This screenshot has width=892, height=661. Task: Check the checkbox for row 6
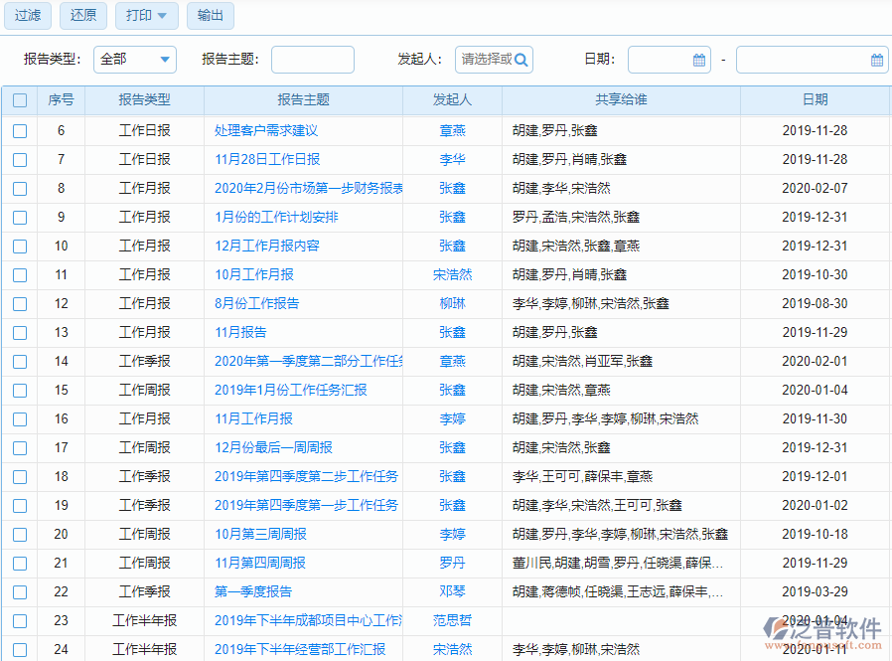(x=19, y=130)
